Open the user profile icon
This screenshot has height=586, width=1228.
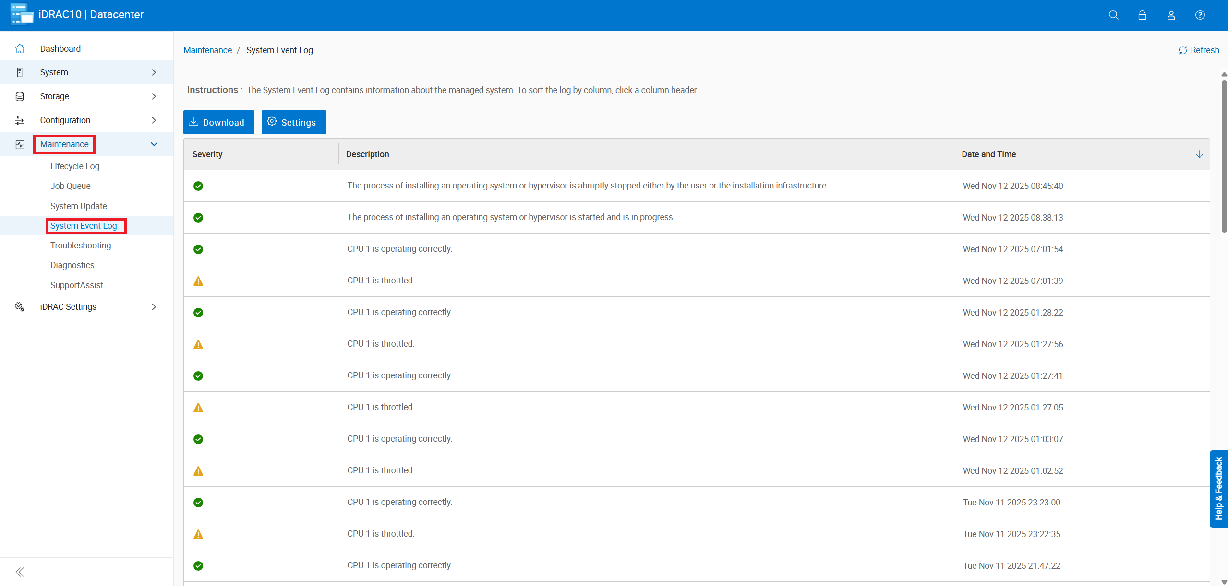(1171, 15)
